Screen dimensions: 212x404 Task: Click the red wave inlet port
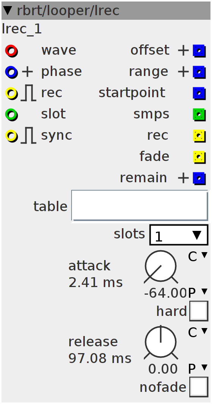(x=11, y=51)
